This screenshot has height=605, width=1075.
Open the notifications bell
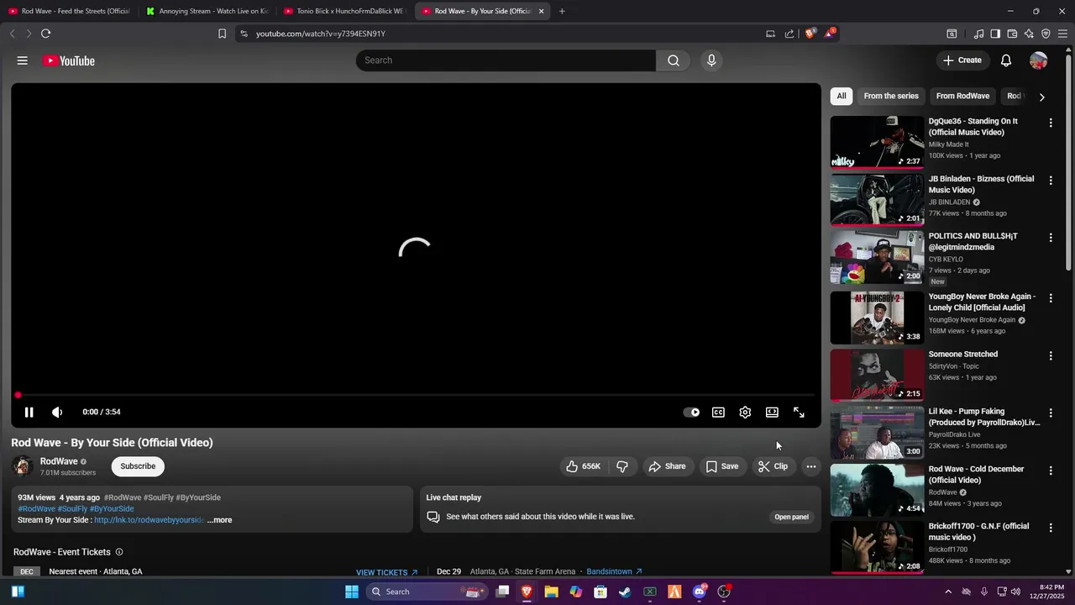[1006, 60]
